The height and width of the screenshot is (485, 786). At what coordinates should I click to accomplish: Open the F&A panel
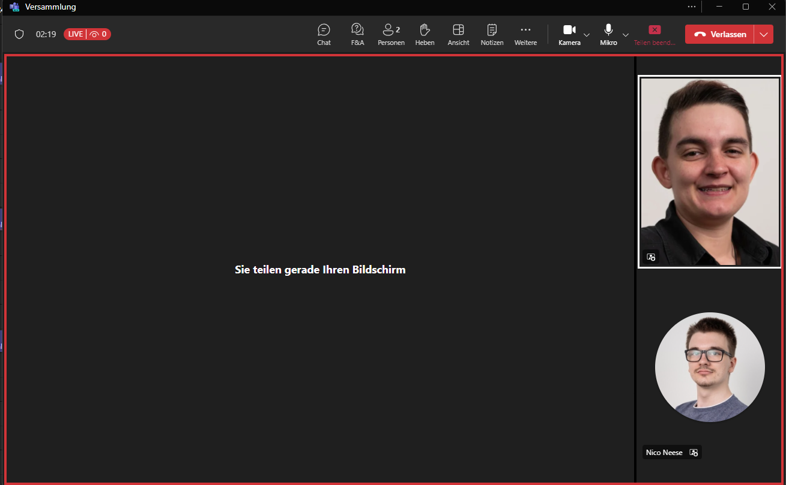click(x=357, y=34)
